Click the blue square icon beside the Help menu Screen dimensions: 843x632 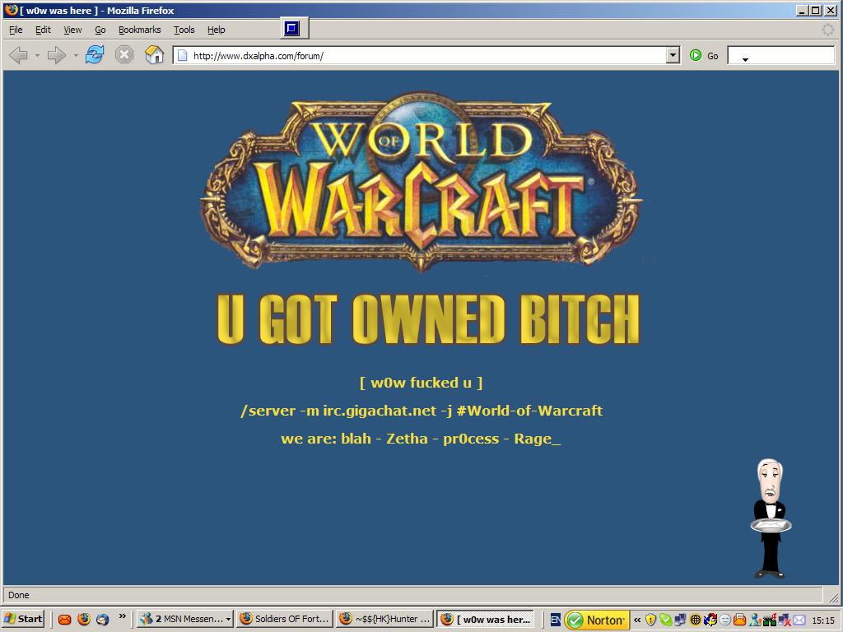tap(292, 29)
